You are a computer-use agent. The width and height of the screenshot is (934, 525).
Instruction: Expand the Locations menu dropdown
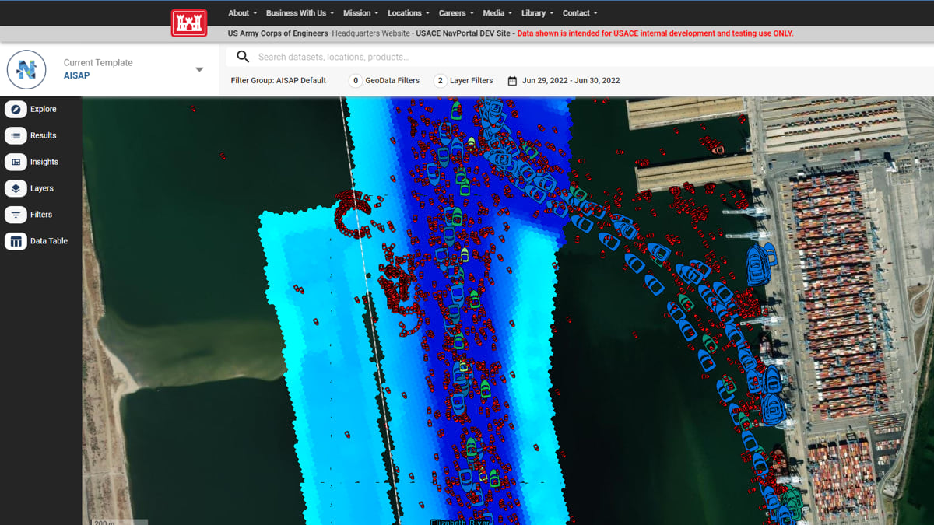tap(409, 13)
